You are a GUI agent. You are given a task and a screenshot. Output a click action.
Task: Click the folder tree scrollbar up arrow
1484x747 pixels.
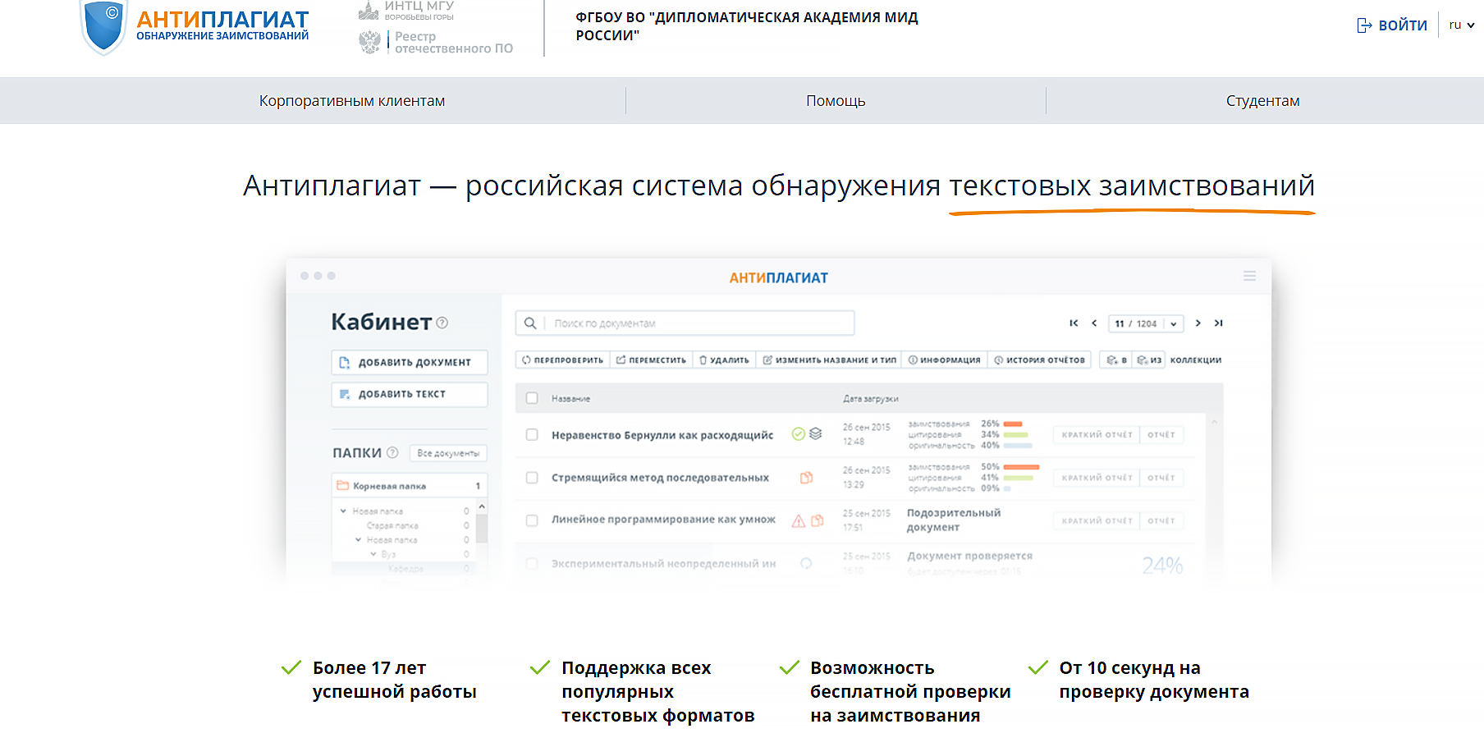click(x=482, y=506)
